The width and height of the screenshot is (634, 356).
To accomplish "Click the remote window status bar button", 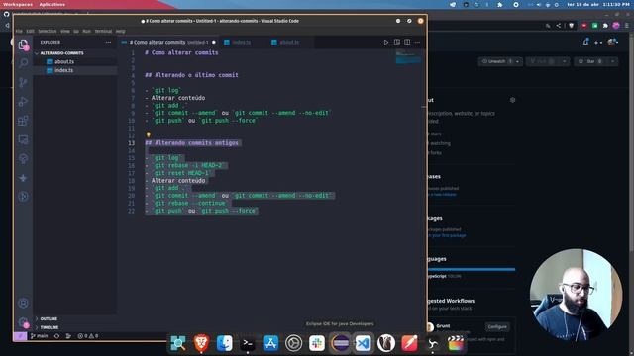I will (x=20, y=336).
